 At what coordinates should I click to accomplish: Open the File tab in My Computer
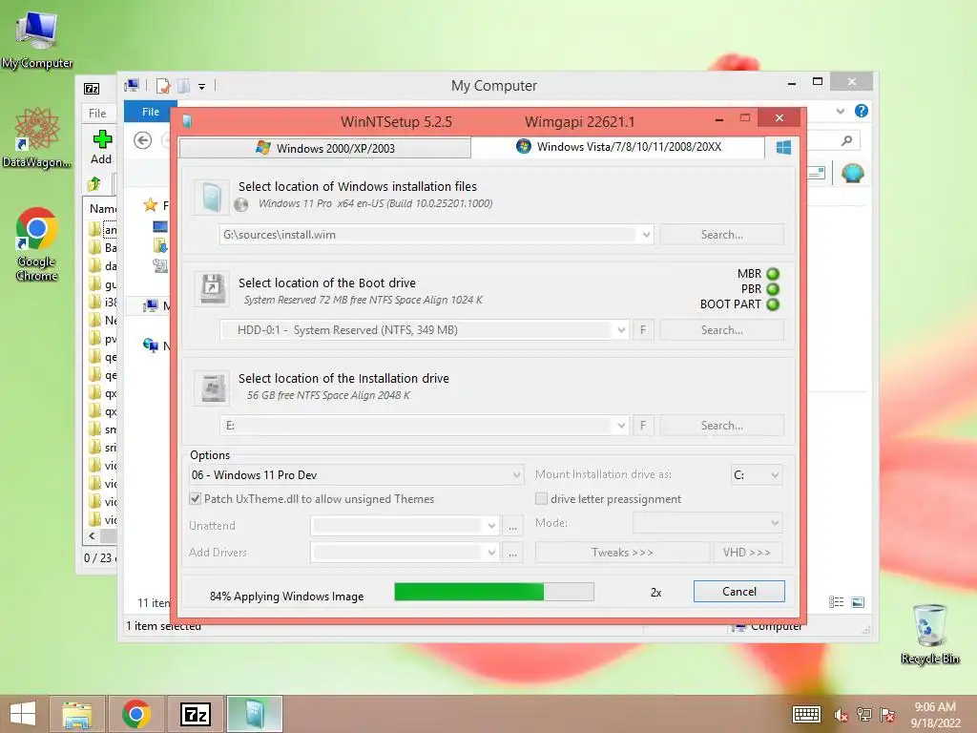[x=150, y=112]
